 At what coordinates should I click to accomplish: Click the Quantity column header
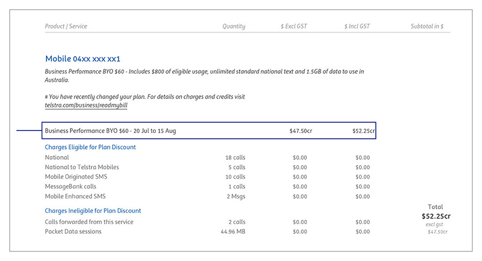point(234,26)
